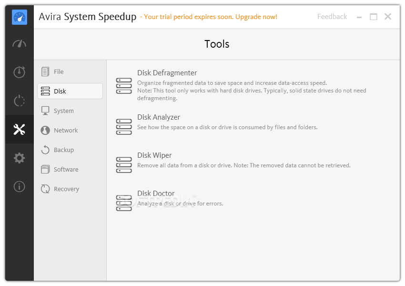405x286 pixels.
Task: Launch Disk Analyzer tool
Action: [159, 117]
